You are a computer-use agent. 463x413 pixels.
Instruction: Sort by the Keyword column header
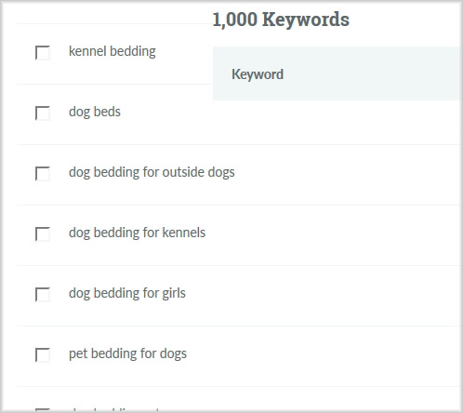[258, 74]
